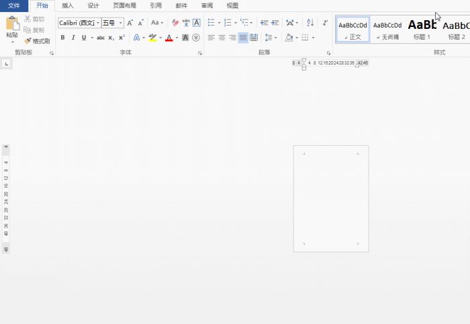Open the font size 五号 dropdown
470x324 pixels.
point(121,23)
